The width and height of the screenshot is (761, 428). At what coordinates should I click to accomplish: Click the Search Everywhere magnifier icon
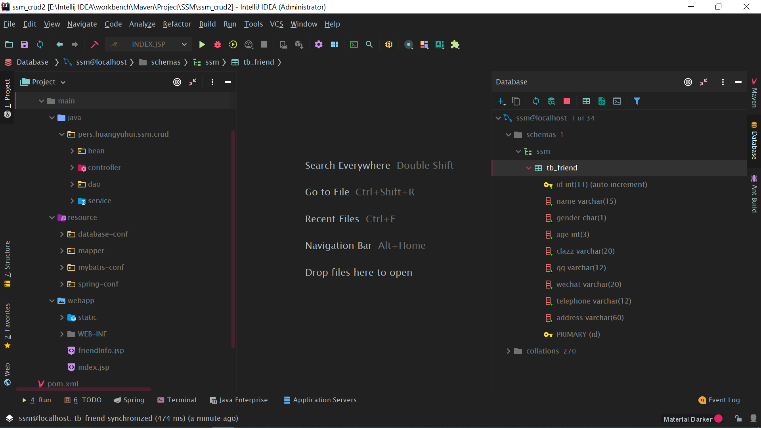click(x=369, y=44)
